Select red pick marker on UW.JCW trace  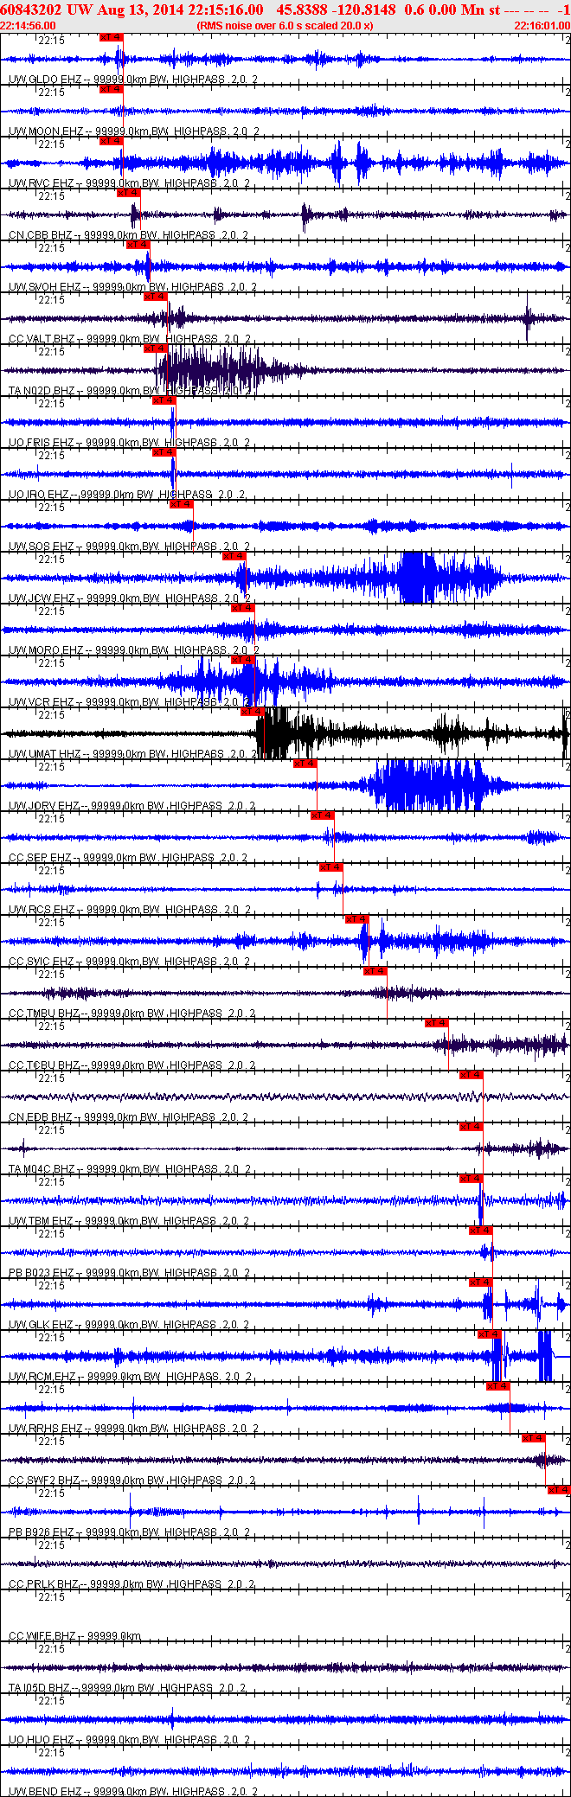[234, 556]
